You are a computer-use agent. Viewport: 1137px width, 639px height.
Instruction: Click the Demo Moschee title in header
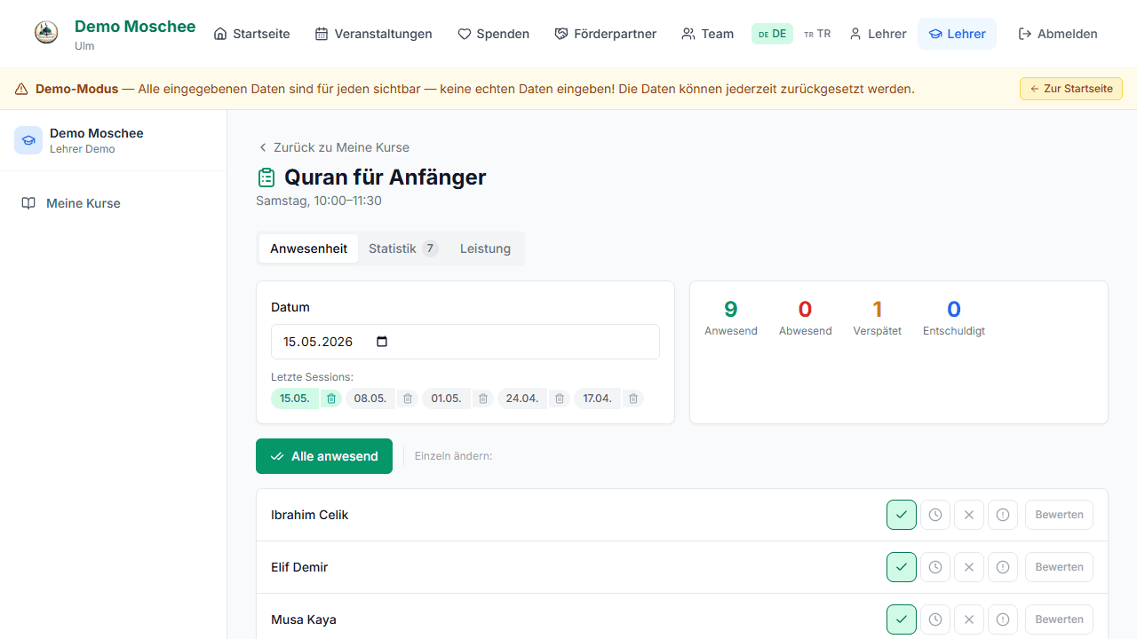(135, 27)
